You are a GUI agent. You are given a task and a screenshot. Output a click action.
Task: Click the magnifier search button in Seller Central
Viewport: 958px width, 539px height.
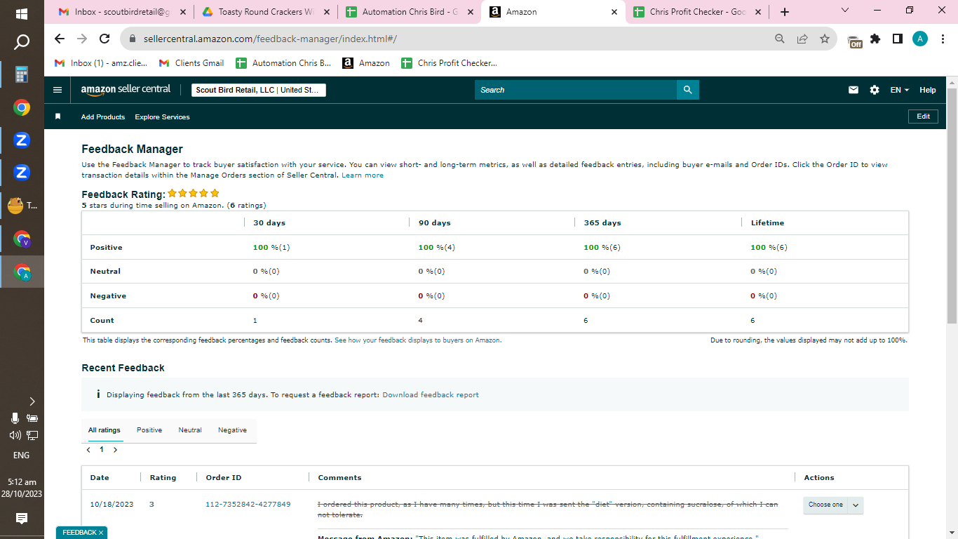[688, 90]
